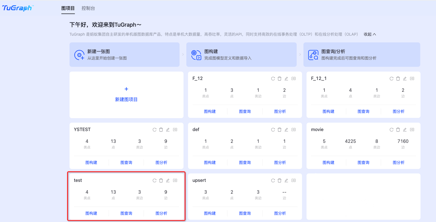Click the node count "4225"
The image size is (436, 222).
click(x=350, y=141)
